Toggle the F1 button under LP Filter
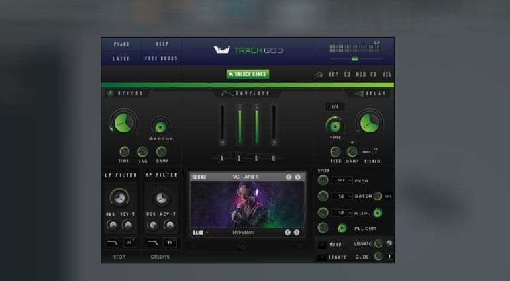Viewport: 510px width, 281px height. point(129,243)
